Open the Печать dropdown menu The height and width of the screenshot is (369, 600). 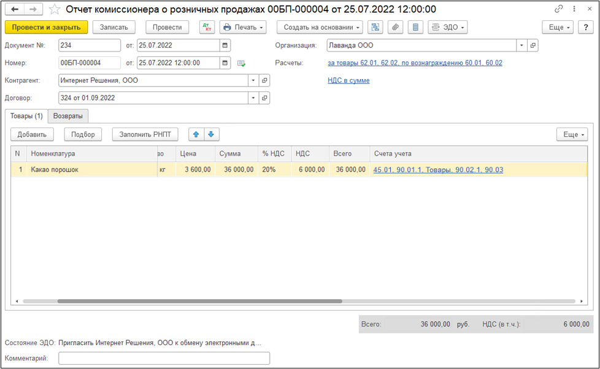[x=243, y=27]
